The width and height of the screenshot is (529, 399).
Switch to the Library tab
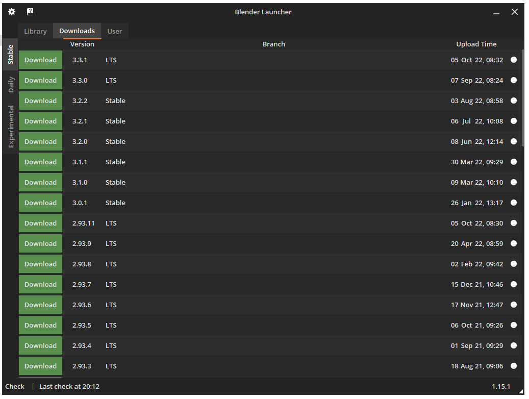tap(35, 31)
